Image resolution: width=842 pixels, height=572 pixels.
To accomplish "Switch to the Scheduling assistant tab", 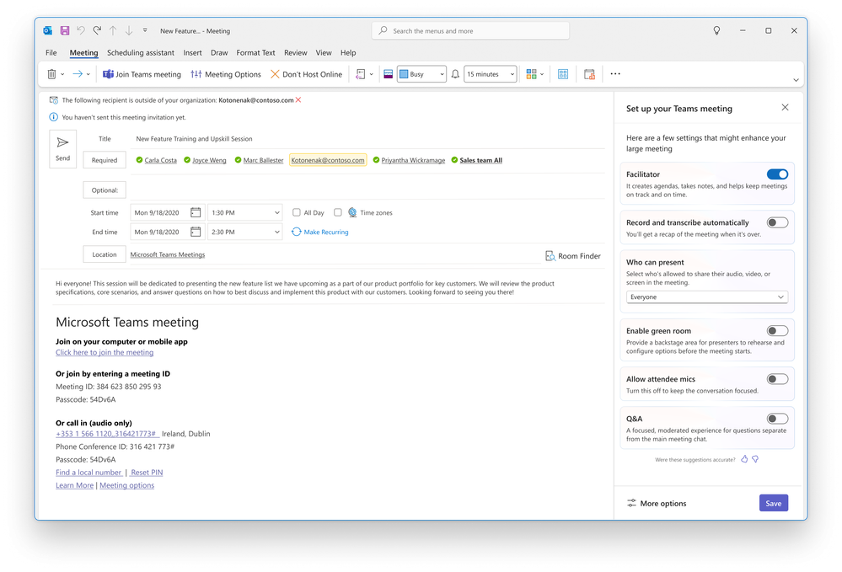I will coord(141,52).
